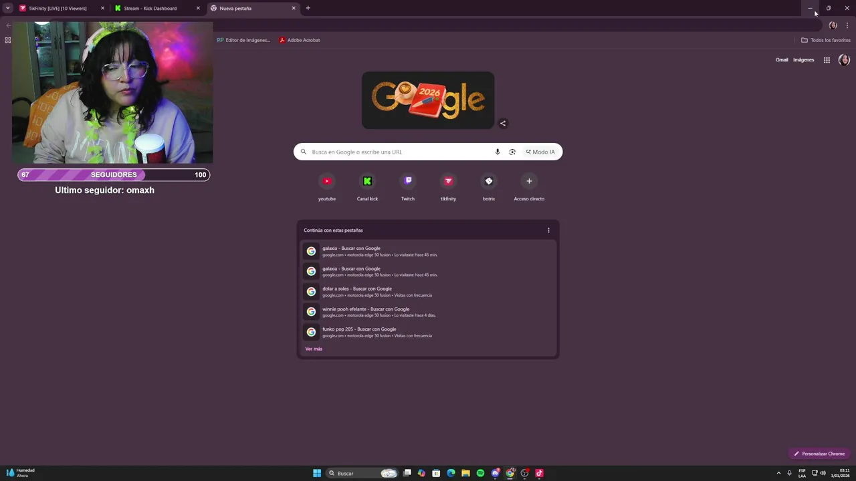Add a shortcut via Acceso directo

(x=529, y=187)
